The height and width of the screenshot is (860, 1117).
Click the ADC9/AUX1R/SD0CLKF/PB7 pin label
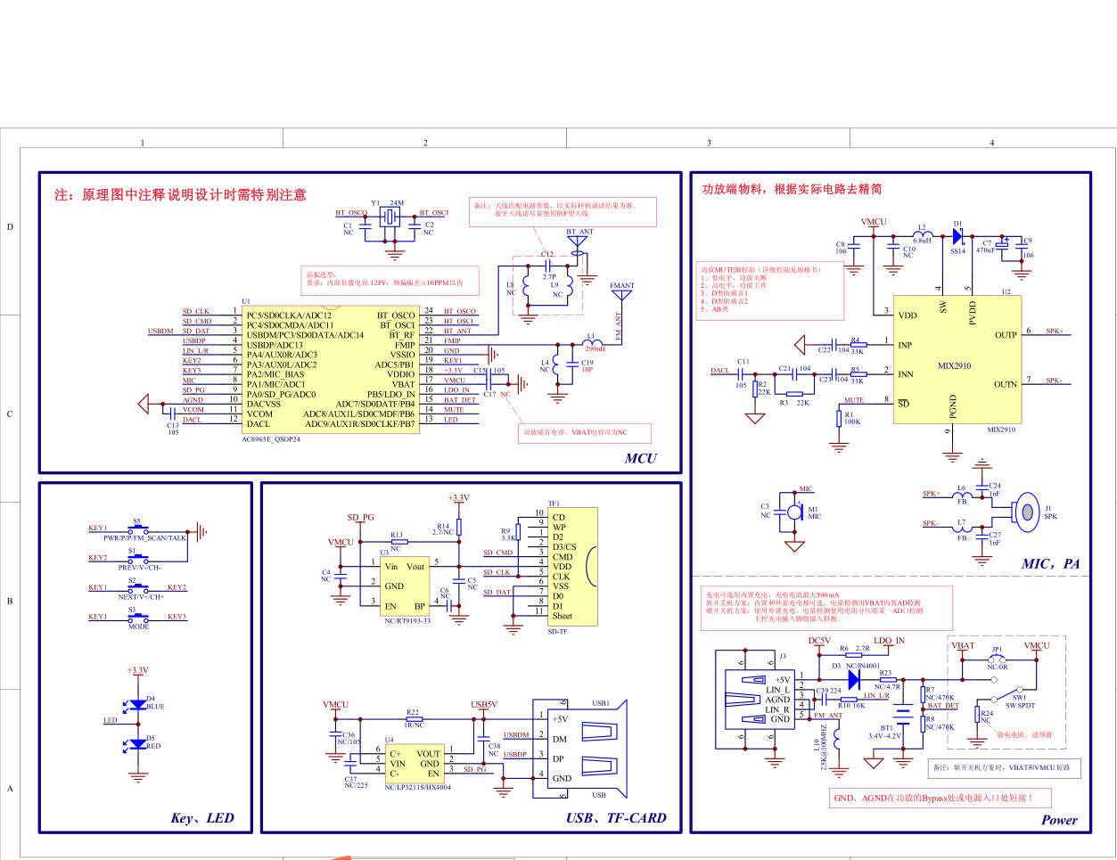(x=360, y=423)
